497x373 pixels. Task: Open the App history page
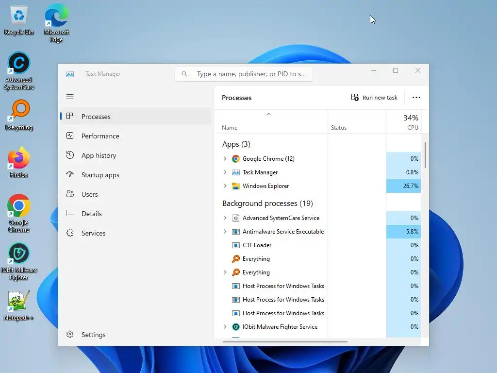click(x=136, y=155)
